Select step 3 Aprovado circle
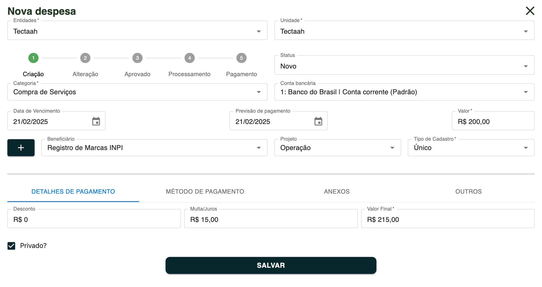 click(x=137, y=58)
